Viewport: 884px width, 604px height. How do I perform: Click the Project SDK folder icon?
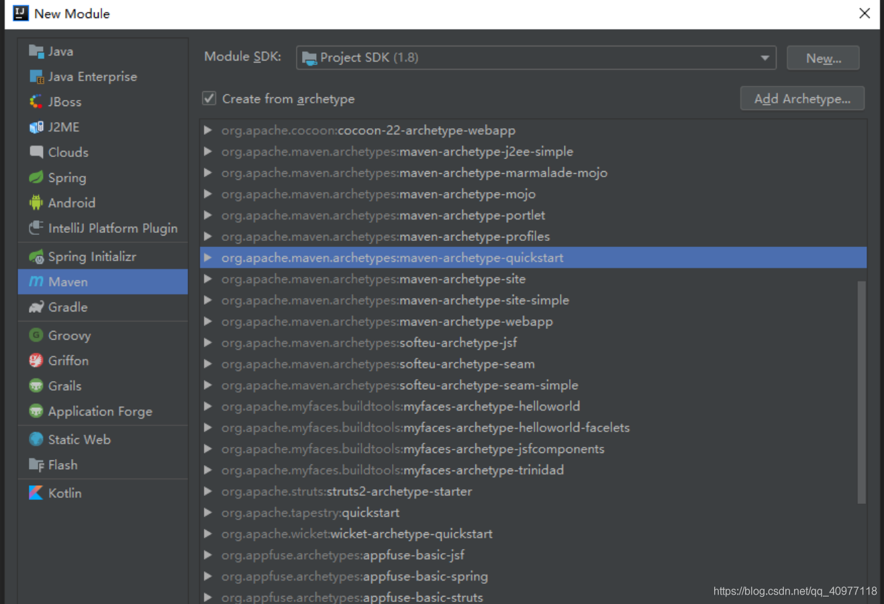309,58
